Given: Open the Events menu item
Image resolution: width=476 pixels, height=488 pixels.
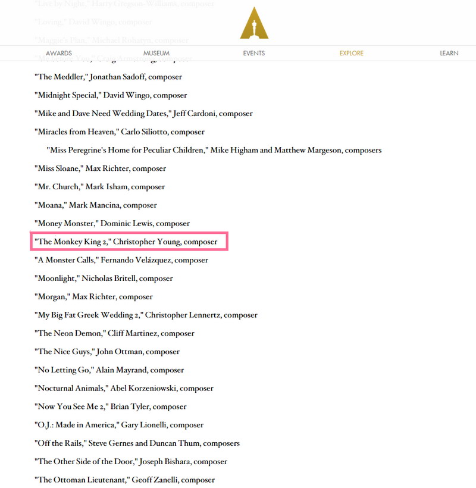Looking at the screenshot, I should [x=254, y=54].
